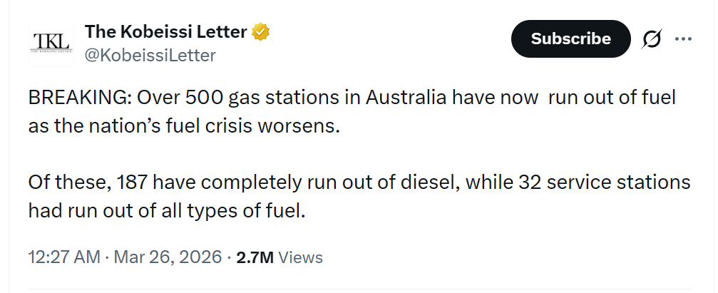Click the 12:27 AM post time
The image size is (718, 293).
point(64,257)
